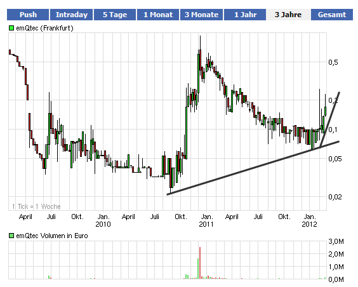Click the 1,0M volume axis label
This screenshot has width=358, height=287.
(336, 267)
